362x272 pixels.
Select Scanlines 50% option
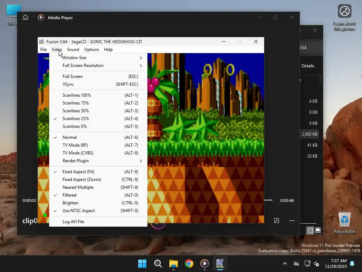click(98, 111)
